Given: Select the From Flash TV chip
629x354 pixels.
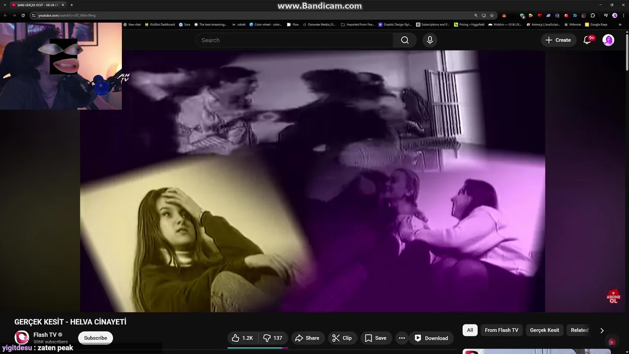Looking at the screenshot, I should click(x=501, y=330).
